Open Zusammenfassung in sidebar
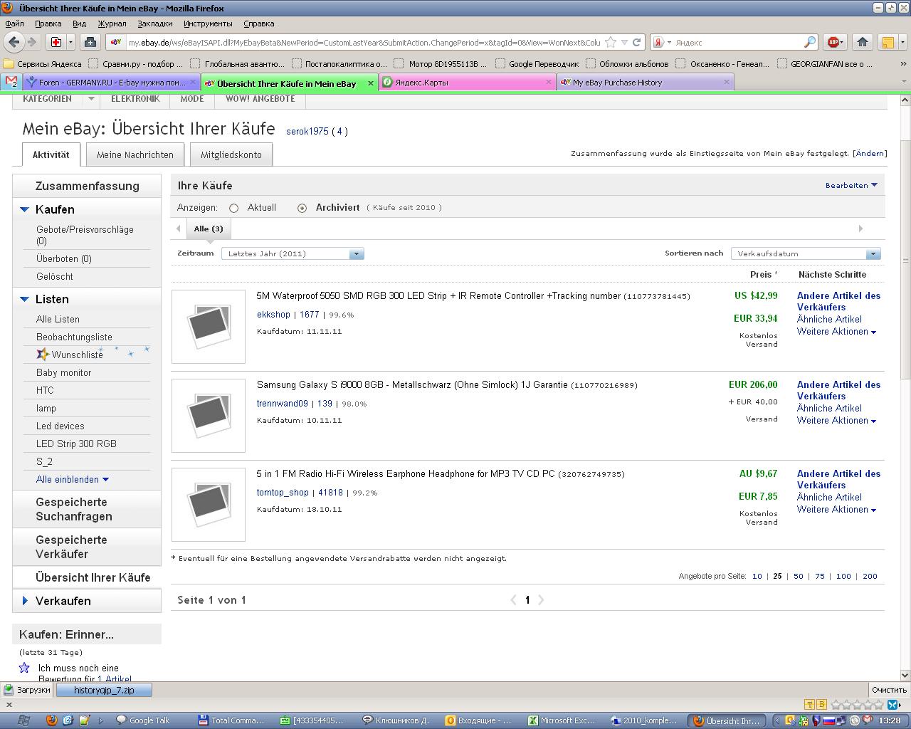 click(x=87, y=186)
